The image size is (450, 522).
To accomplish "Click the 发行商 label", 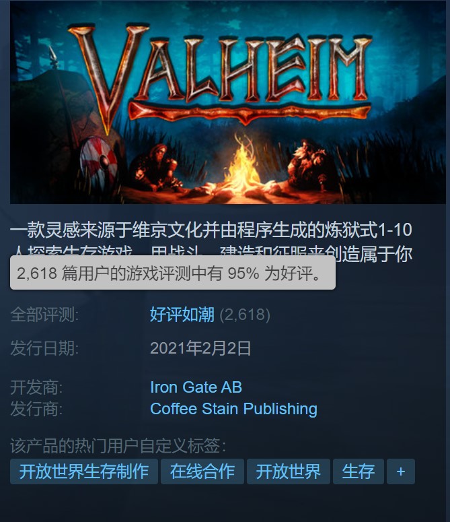I will click(x=36, y=409).
